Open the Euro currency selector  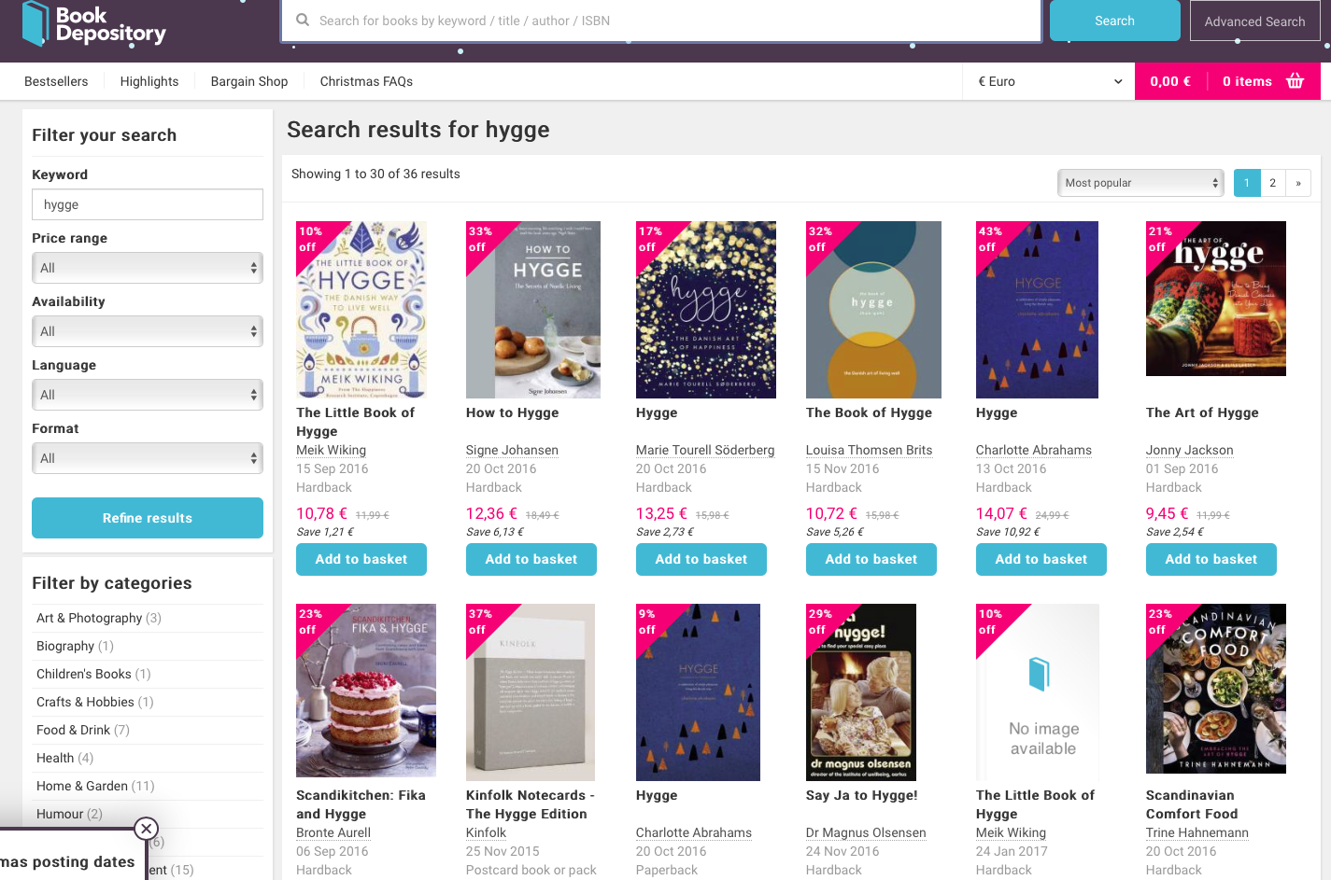coord(1049,81)
